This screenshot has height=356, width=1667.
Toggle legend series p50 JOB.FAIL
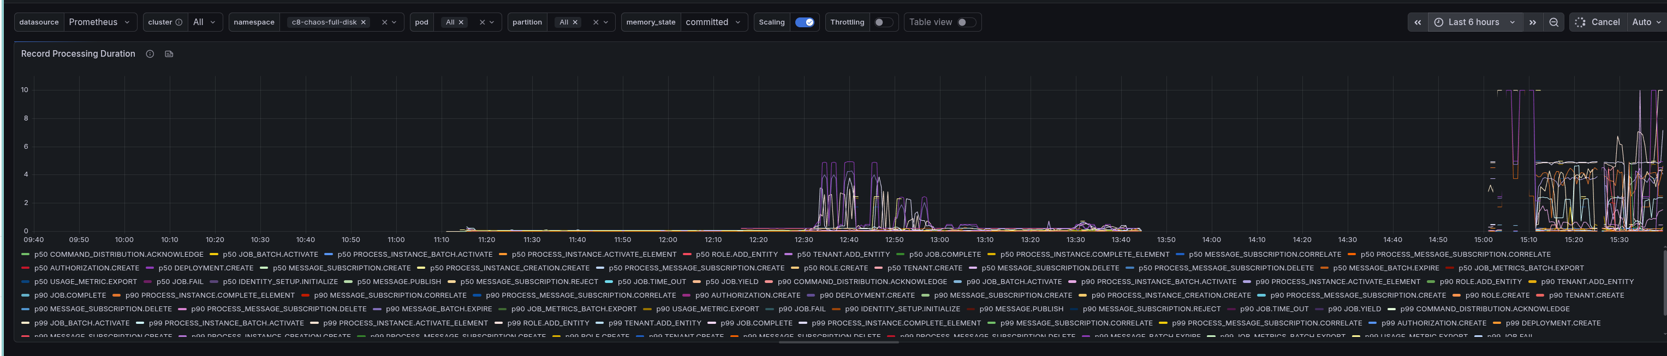(x=179, y=282)
